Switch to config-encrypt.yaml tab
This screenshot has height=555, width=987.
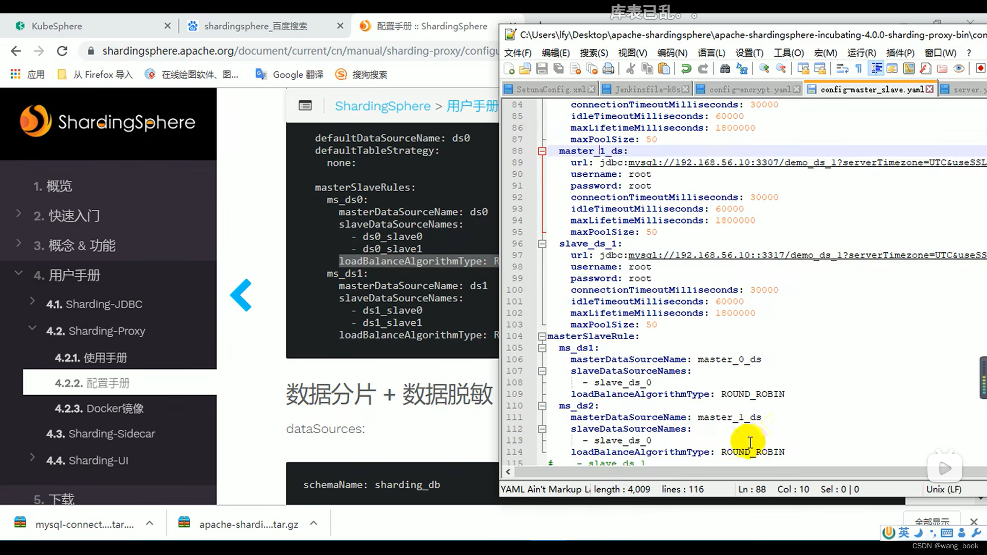(750, 89)
